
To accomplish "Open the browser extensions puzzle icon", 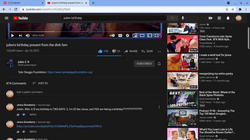I will 240,10.
